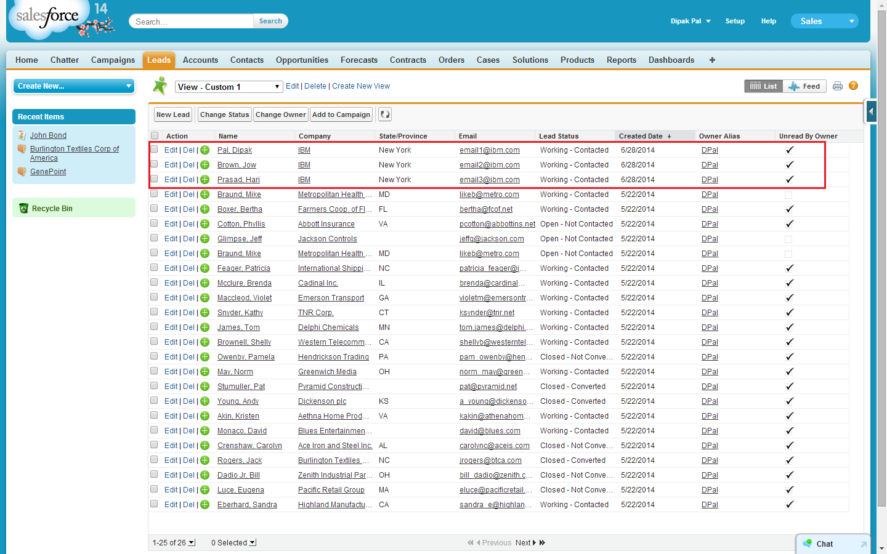This screenshot has width=887, height=554.
Task: Click the Chat bubble icon
Action: [x=808, y=544]
